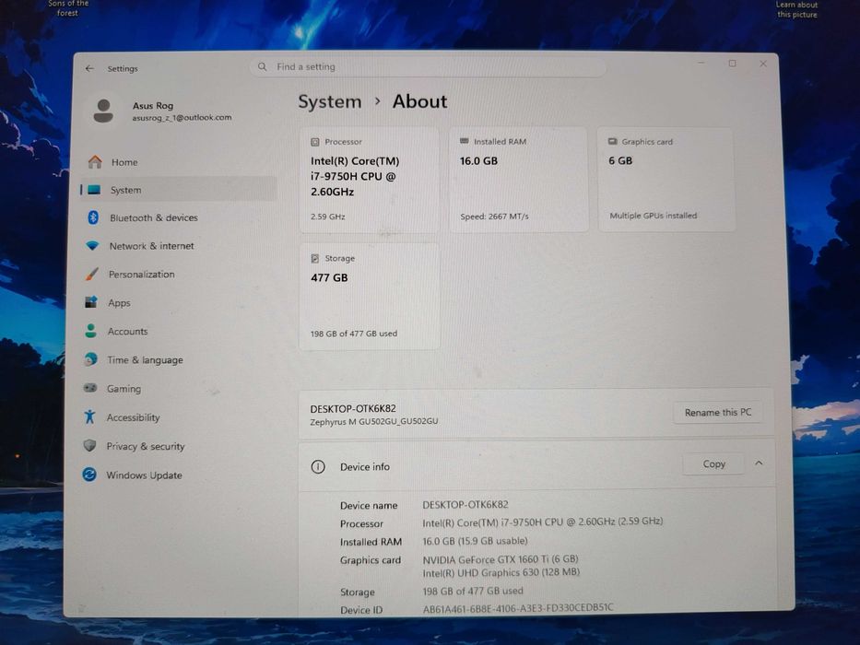Screen dimensions: 860x645
Task: Open the 6 GB Graphics card tile
Action: pyautogui.click(x=666, y=180)
